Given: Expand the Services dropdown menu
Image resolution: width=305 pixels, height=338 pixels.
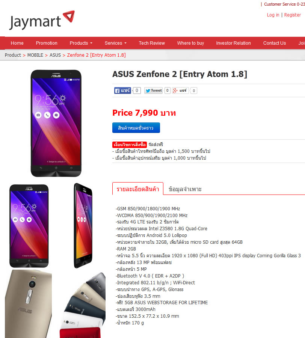Looking at the screenshot, I should [116, 43].
